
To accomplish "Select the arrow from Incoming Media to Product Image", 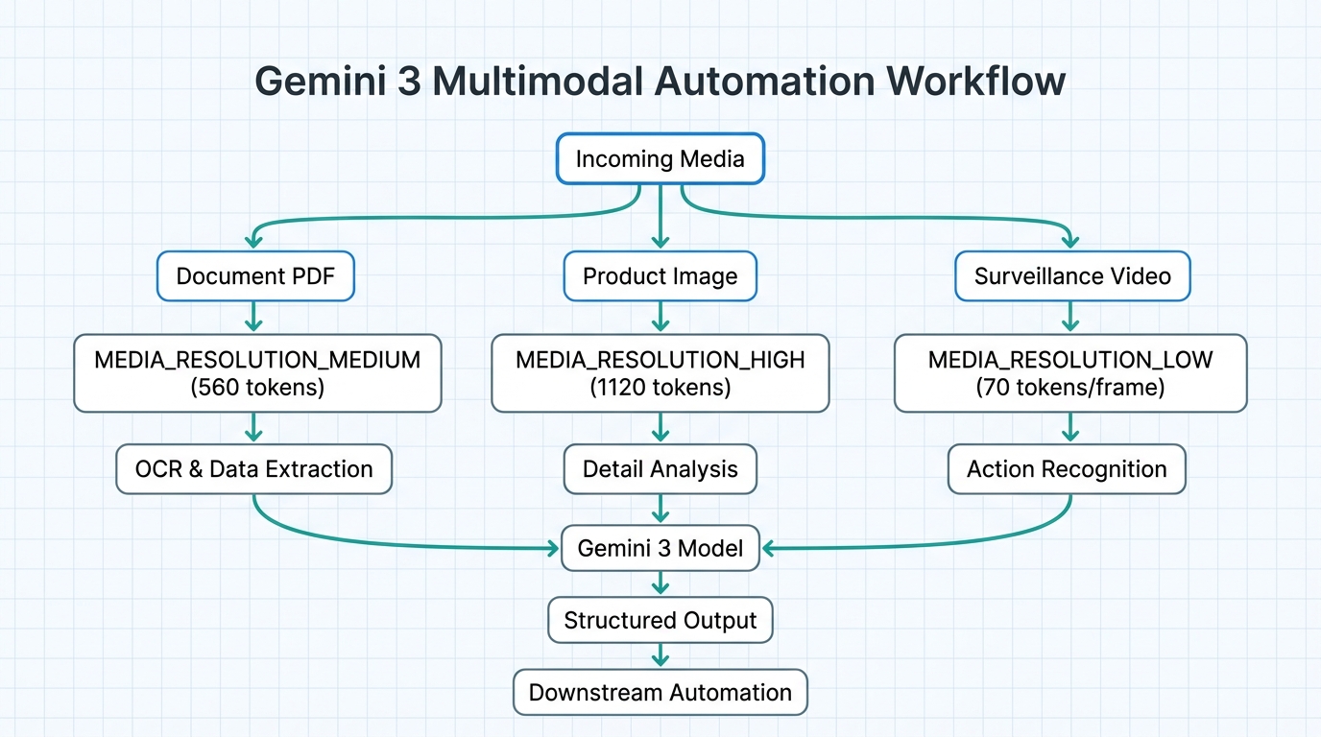I will (660, 216).
